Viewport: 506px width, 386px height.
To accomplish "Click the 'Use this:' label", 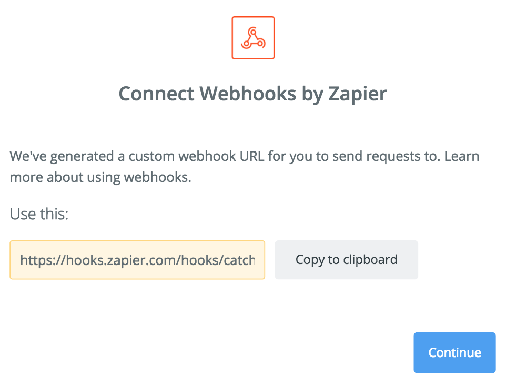I will (39, 214).
